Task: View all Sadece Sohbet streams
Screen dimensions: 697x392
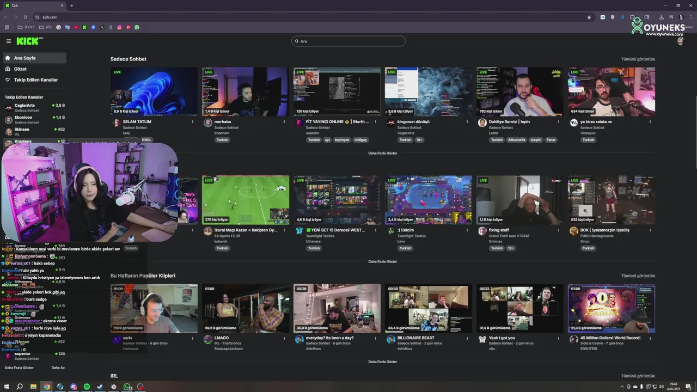Action: point(638,59)
